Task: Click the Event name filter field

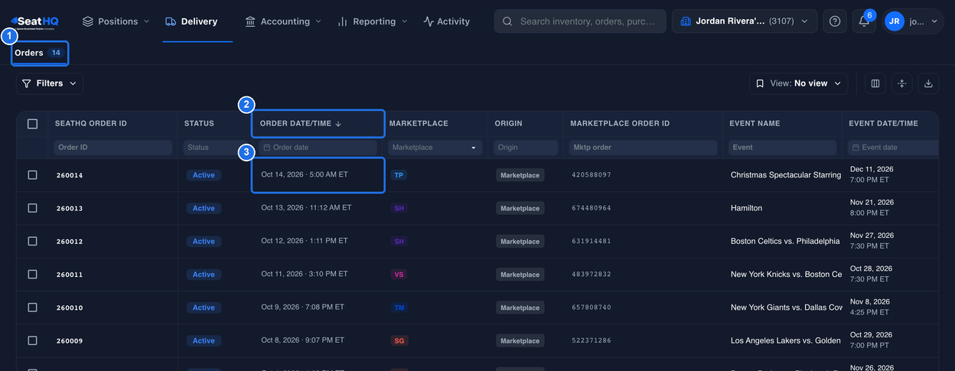Action: (783, 148)
